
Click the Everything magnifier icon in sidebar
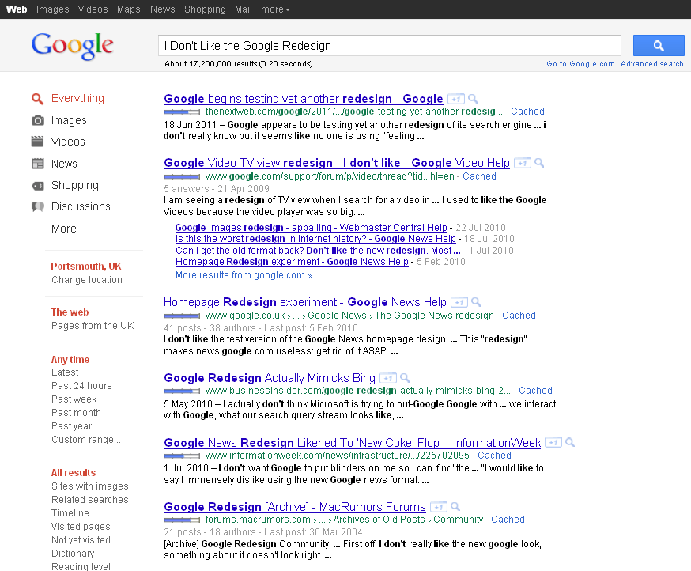click(x=37, y=99)
